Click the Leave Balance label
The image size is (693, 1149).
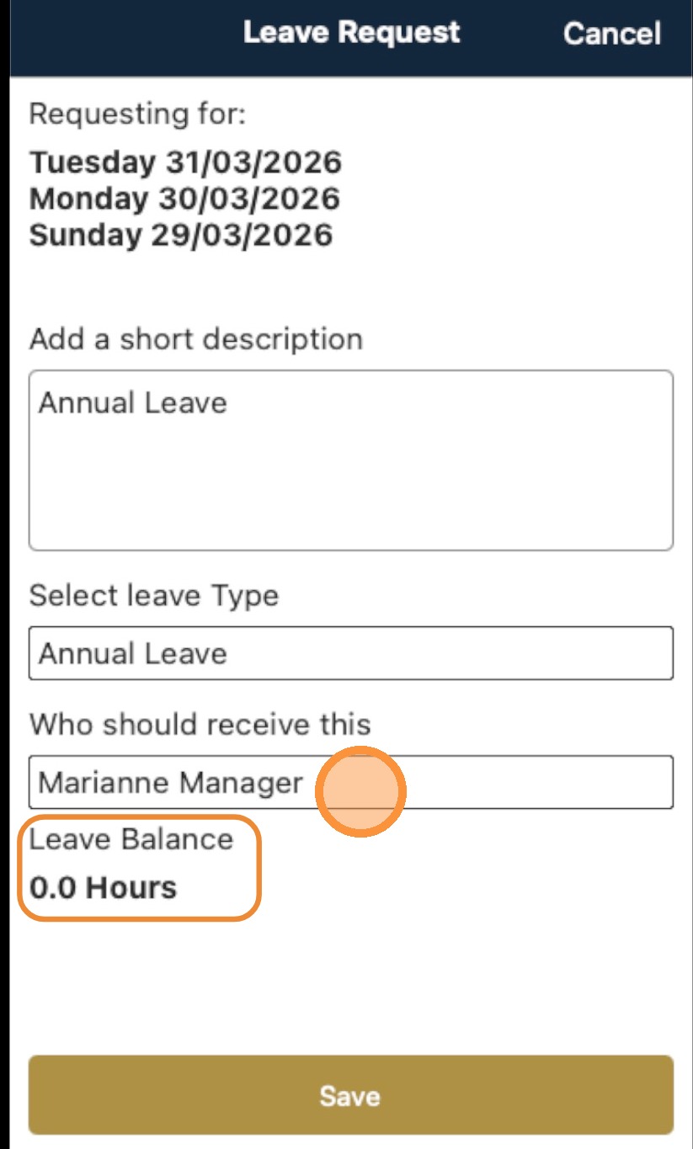coord(131,839)
